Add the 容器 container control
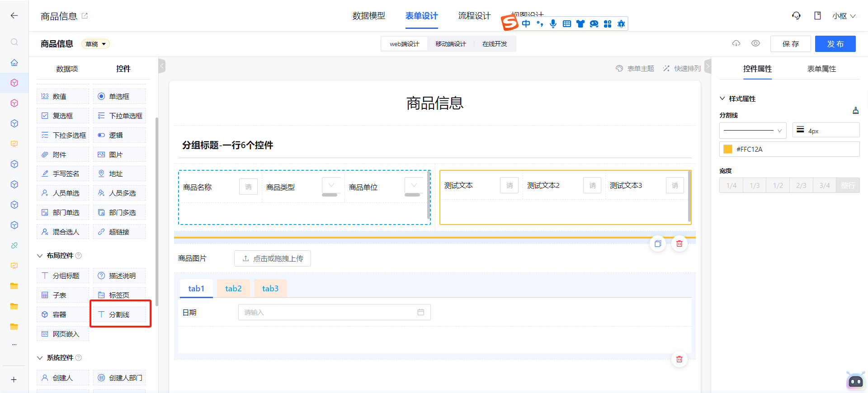 [62, 314]
